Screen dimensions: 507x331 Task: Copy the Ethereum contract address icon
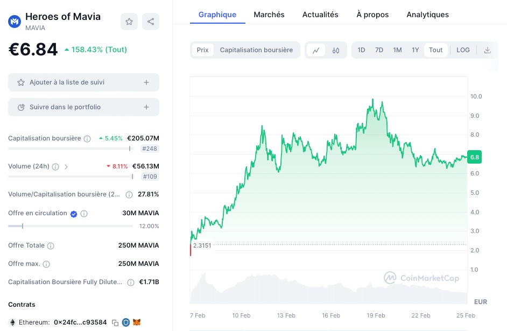tap(115, 322)
